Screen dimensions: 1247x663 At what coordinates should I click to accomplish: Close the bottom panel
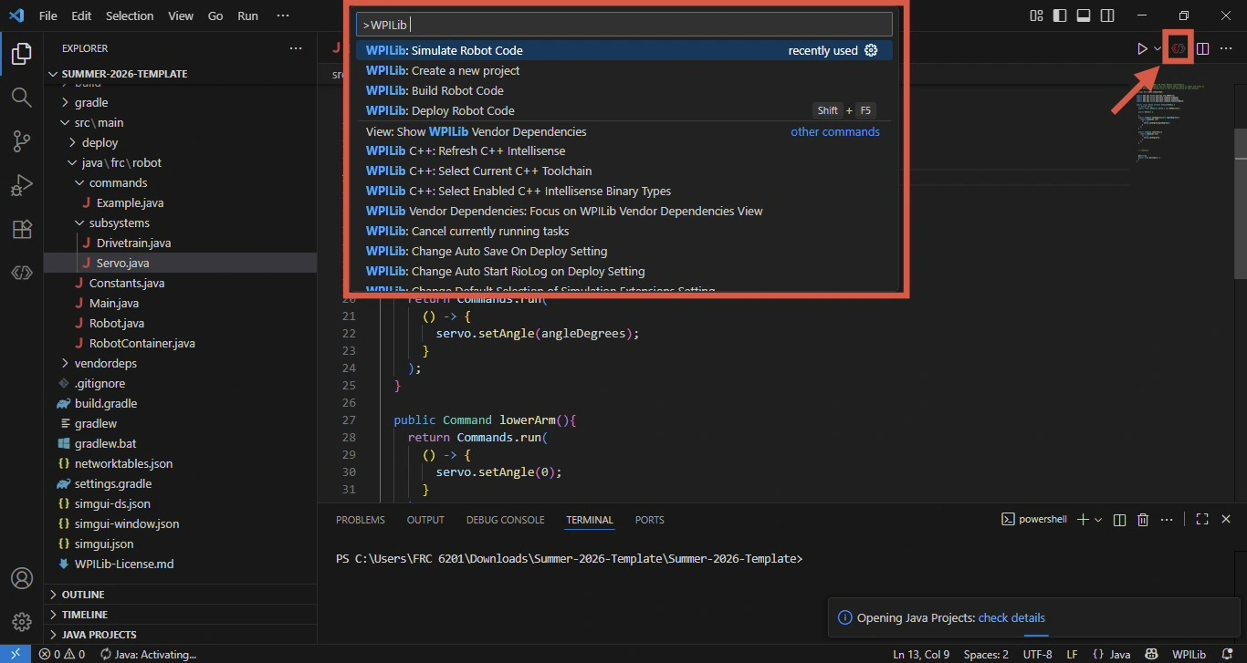point(1227,519)
